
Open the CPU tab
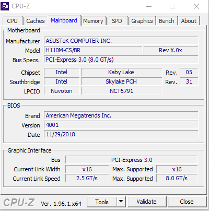12,21
